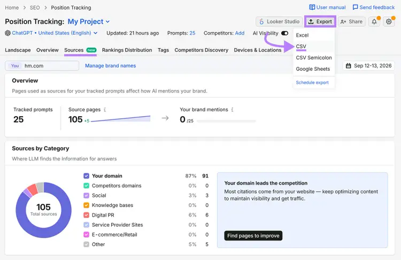Click the brand mentions progress bar
This screenshot has width=401, height=260.
click(226, 121)
